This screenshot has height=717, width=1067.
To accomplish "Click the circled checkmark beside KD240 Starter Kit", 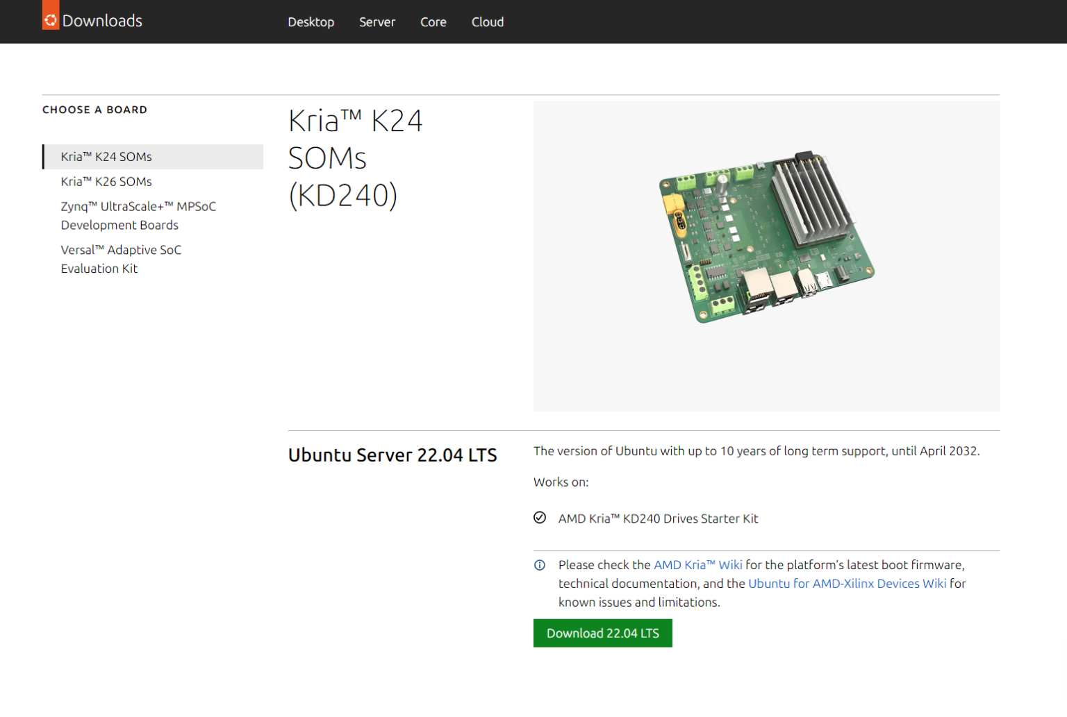I will point(540,518).
